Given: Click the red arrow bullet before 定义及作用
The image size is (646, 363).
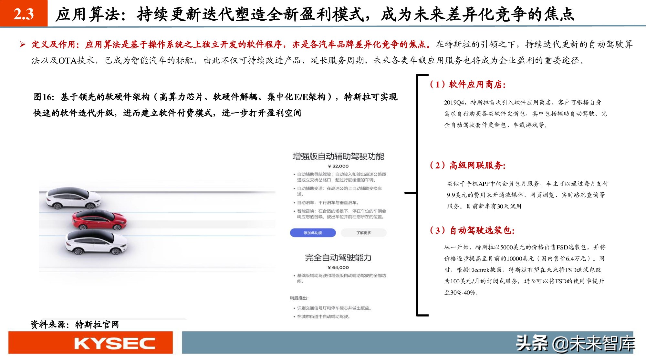Looking at the screenshot, I should [x=23, y=45].
